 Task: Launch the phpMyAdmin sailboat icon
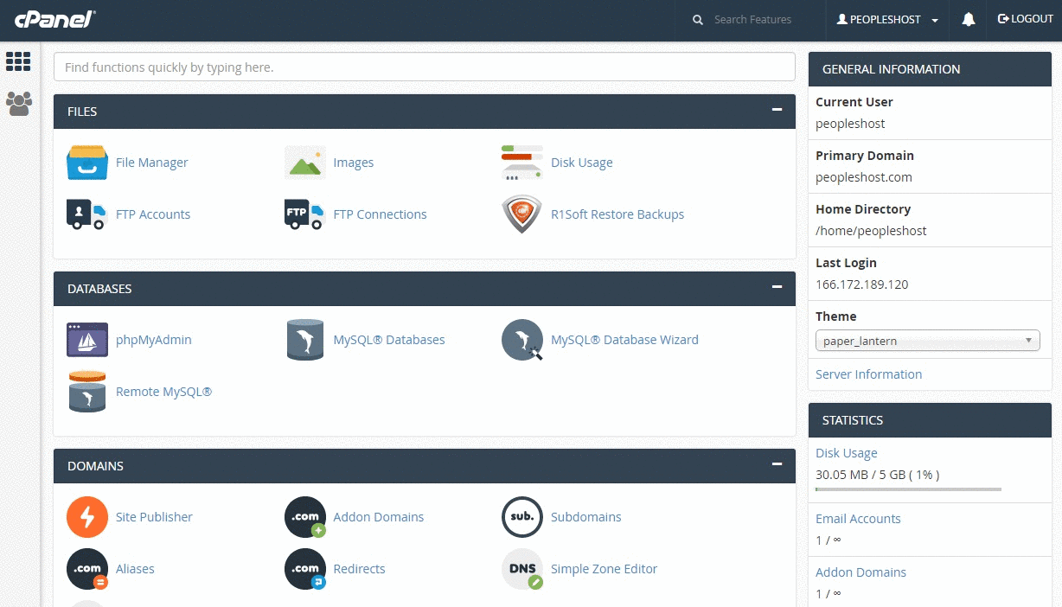87,340
